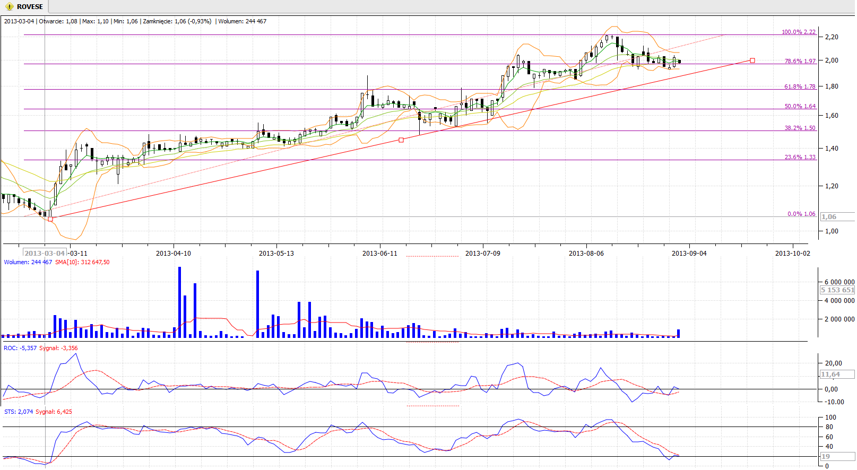Screen dimensions: 857x470
Task: Click the 2013-10-02 date axis label
Action: 793,253
